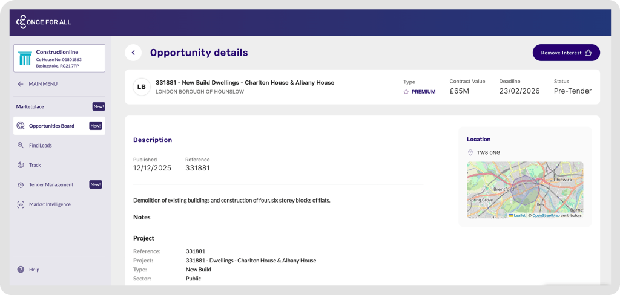Screen dimensions: 620x295
Task: Go back with the chevron button
Action: (133, 53)
